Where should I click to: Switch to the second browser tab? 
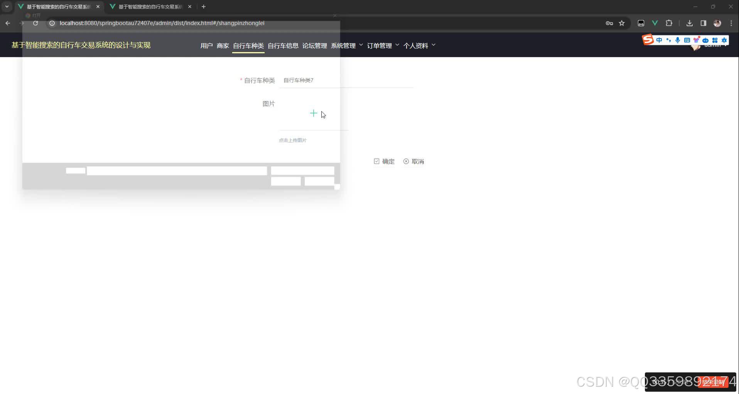click(150, 7)
